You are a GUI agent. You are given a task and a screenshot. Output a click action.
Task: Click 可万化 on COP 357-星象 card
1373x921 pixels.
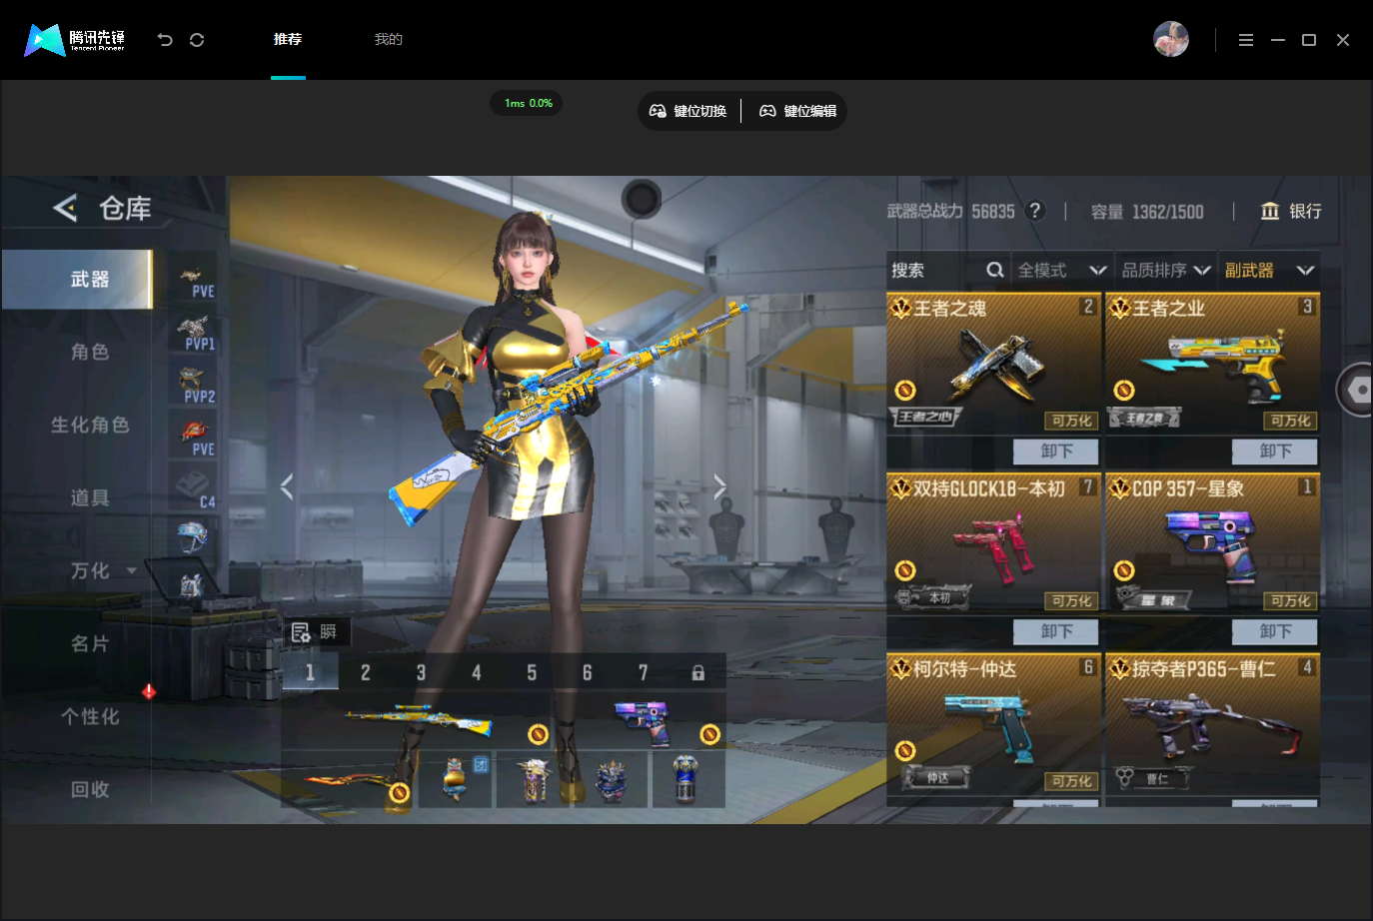coord(1290,600)
